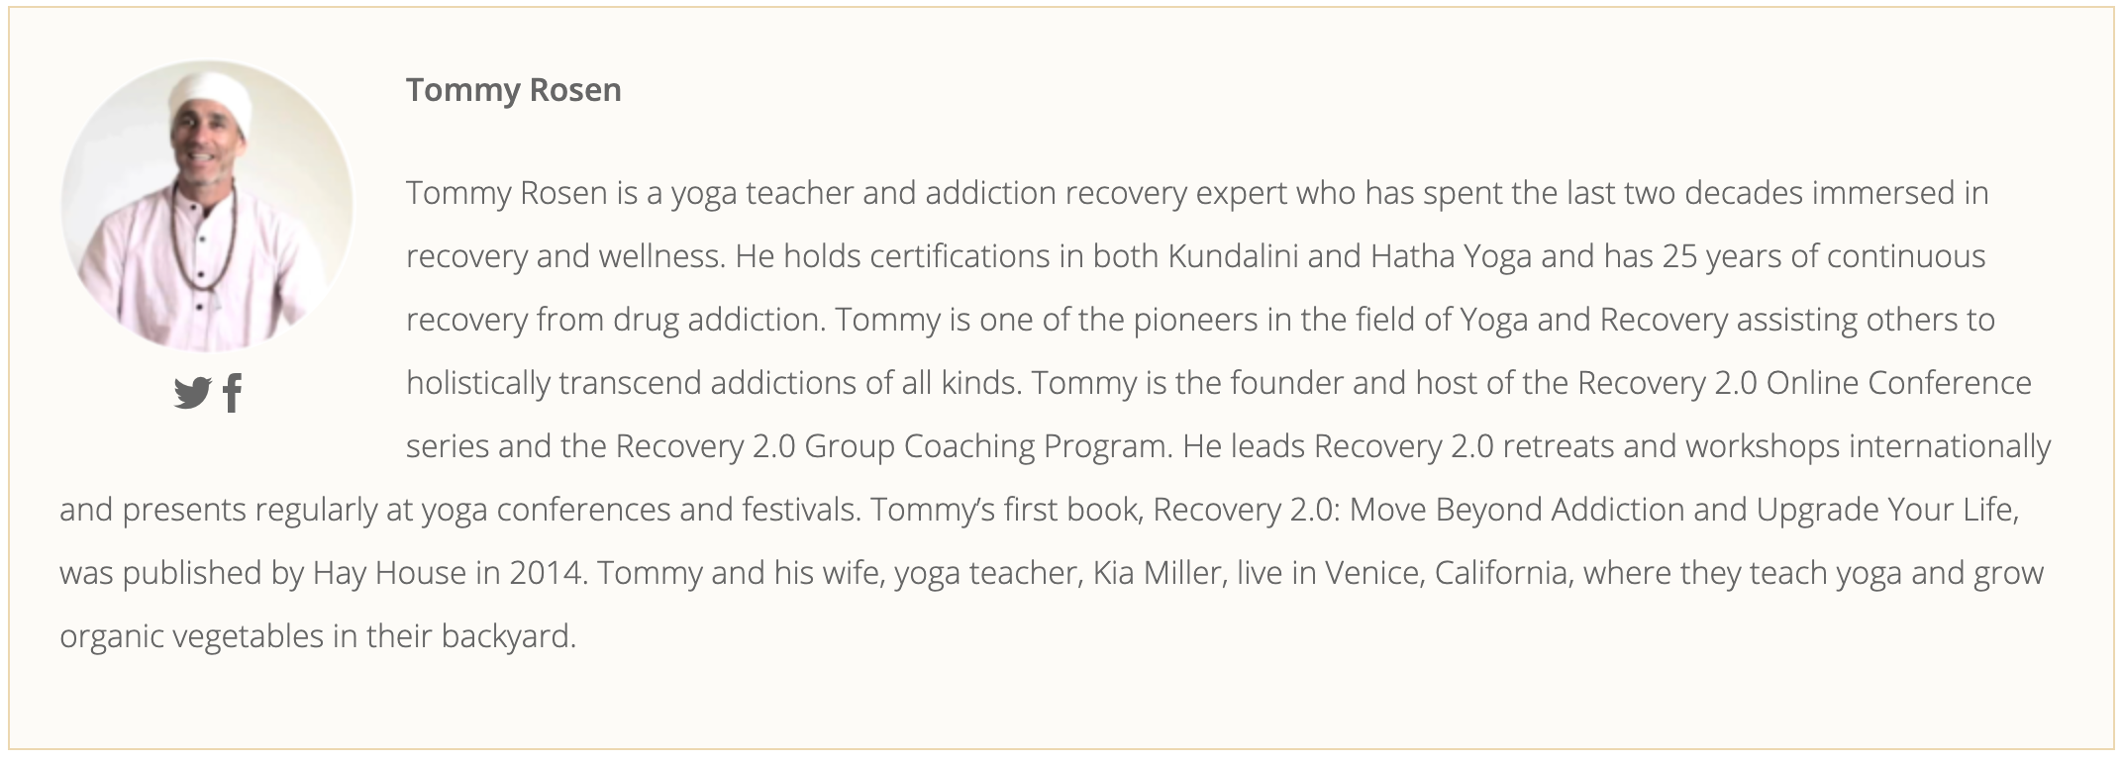Screen dimensions: 2123x762
Task: Open Tommy Rosen's Twitter profile icon
Action: [192, 393]
